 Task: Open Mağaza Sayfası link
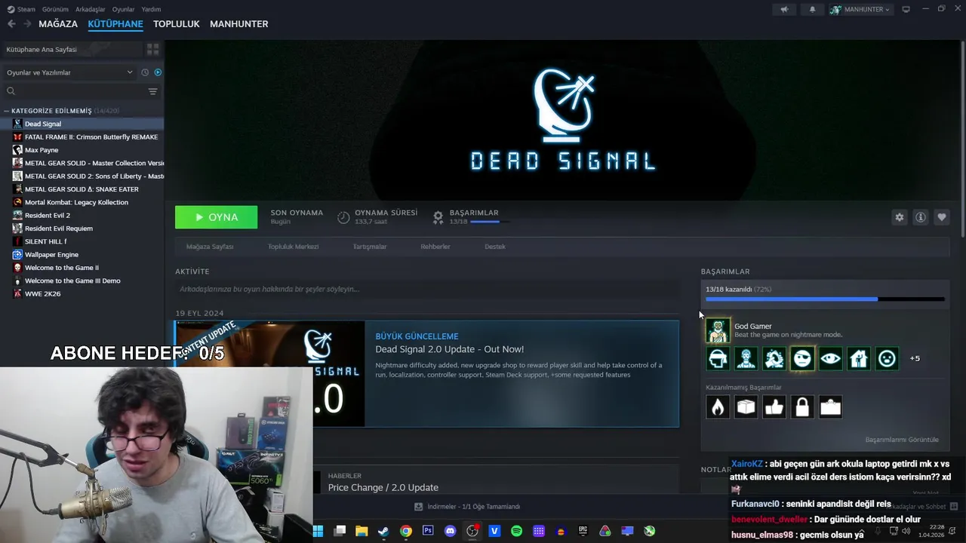[x=210, y=247]
